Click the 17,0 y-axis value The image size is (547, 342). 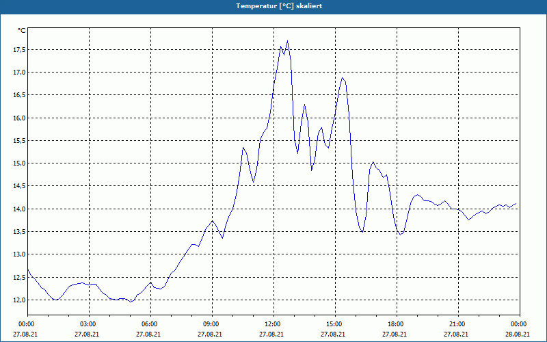point(19,73)
